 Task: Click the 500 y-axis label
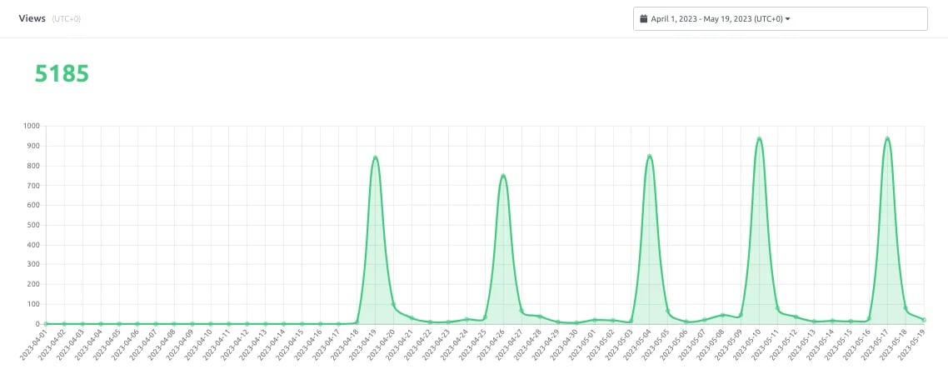click(33, 225)
